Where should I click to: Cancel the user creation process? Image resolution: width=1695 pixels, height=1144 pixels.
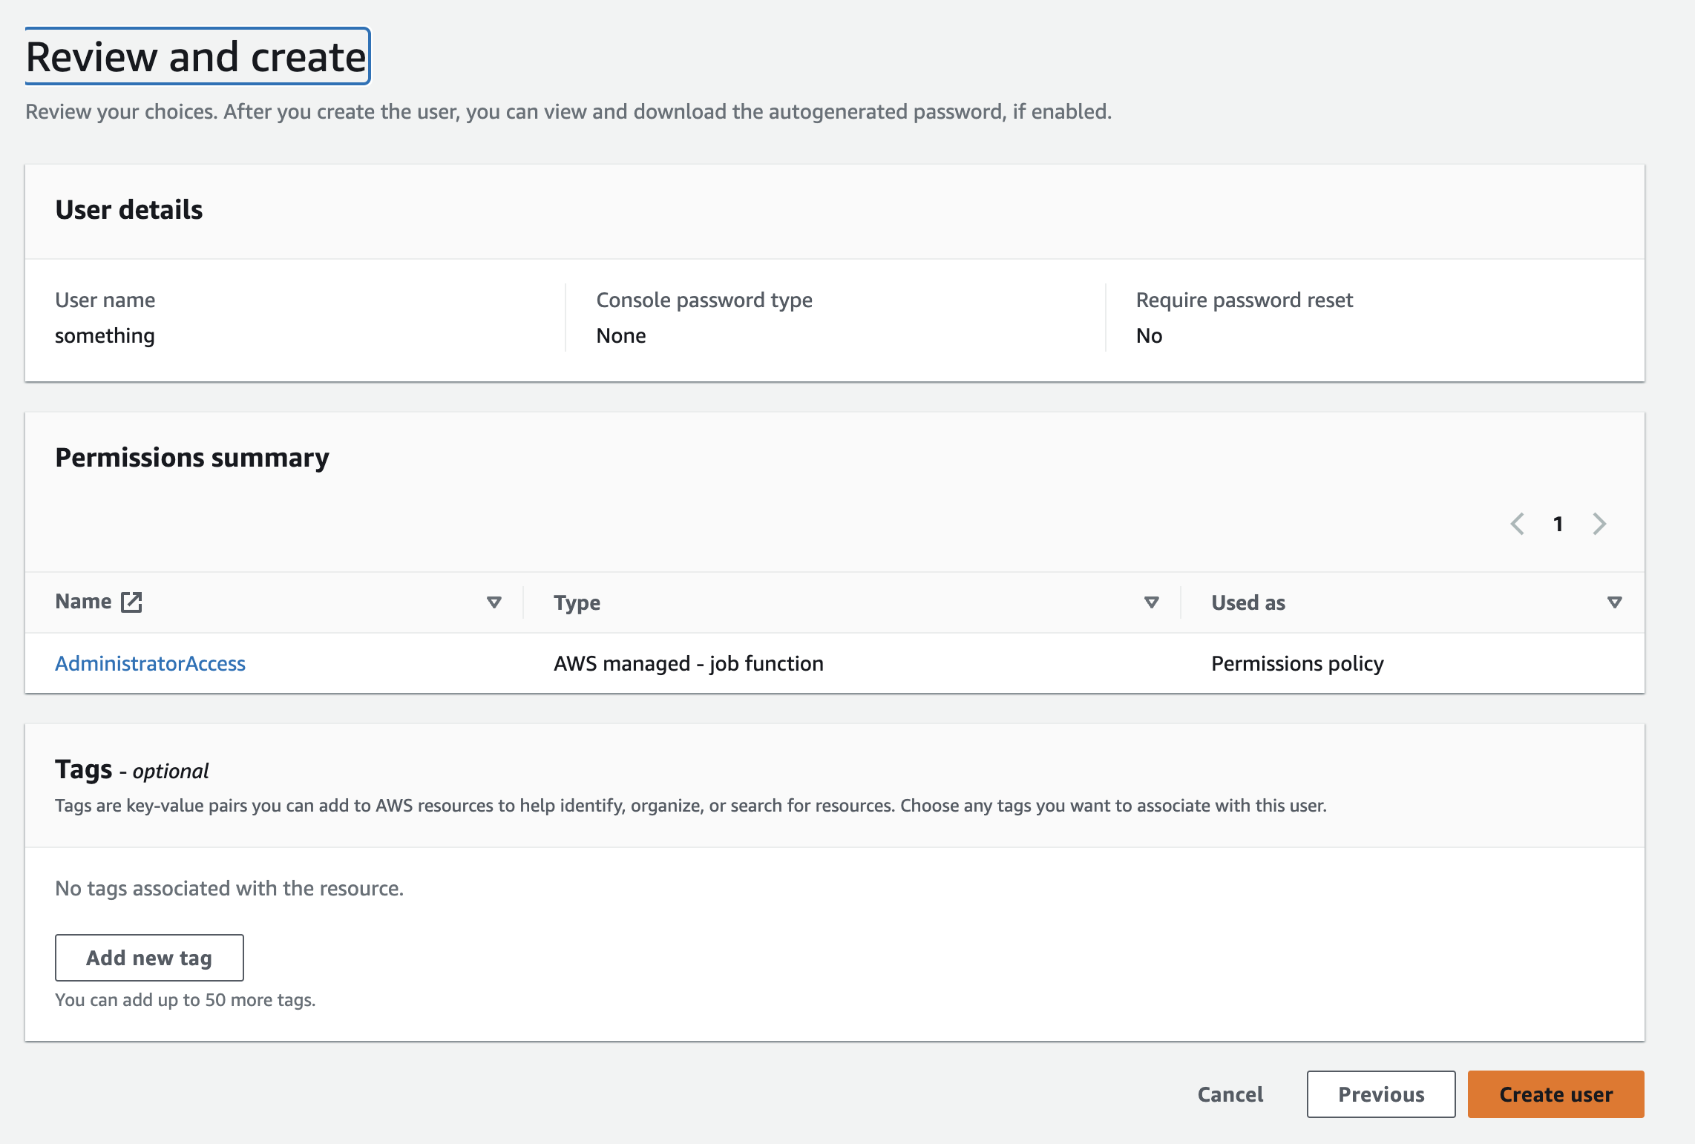pyautogui.click(x=1230, y=1094)
